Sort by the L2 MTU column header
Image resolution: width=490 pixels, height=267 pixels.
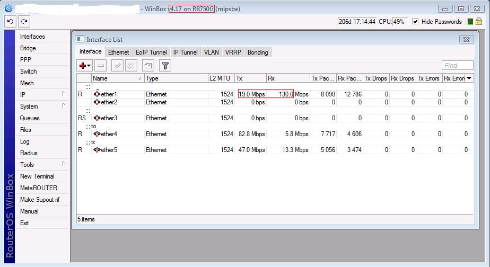(221, 78)
